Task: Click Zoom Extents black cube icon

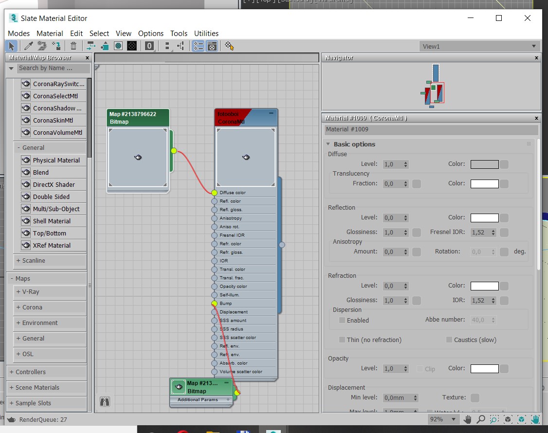Action: point(508,419)
